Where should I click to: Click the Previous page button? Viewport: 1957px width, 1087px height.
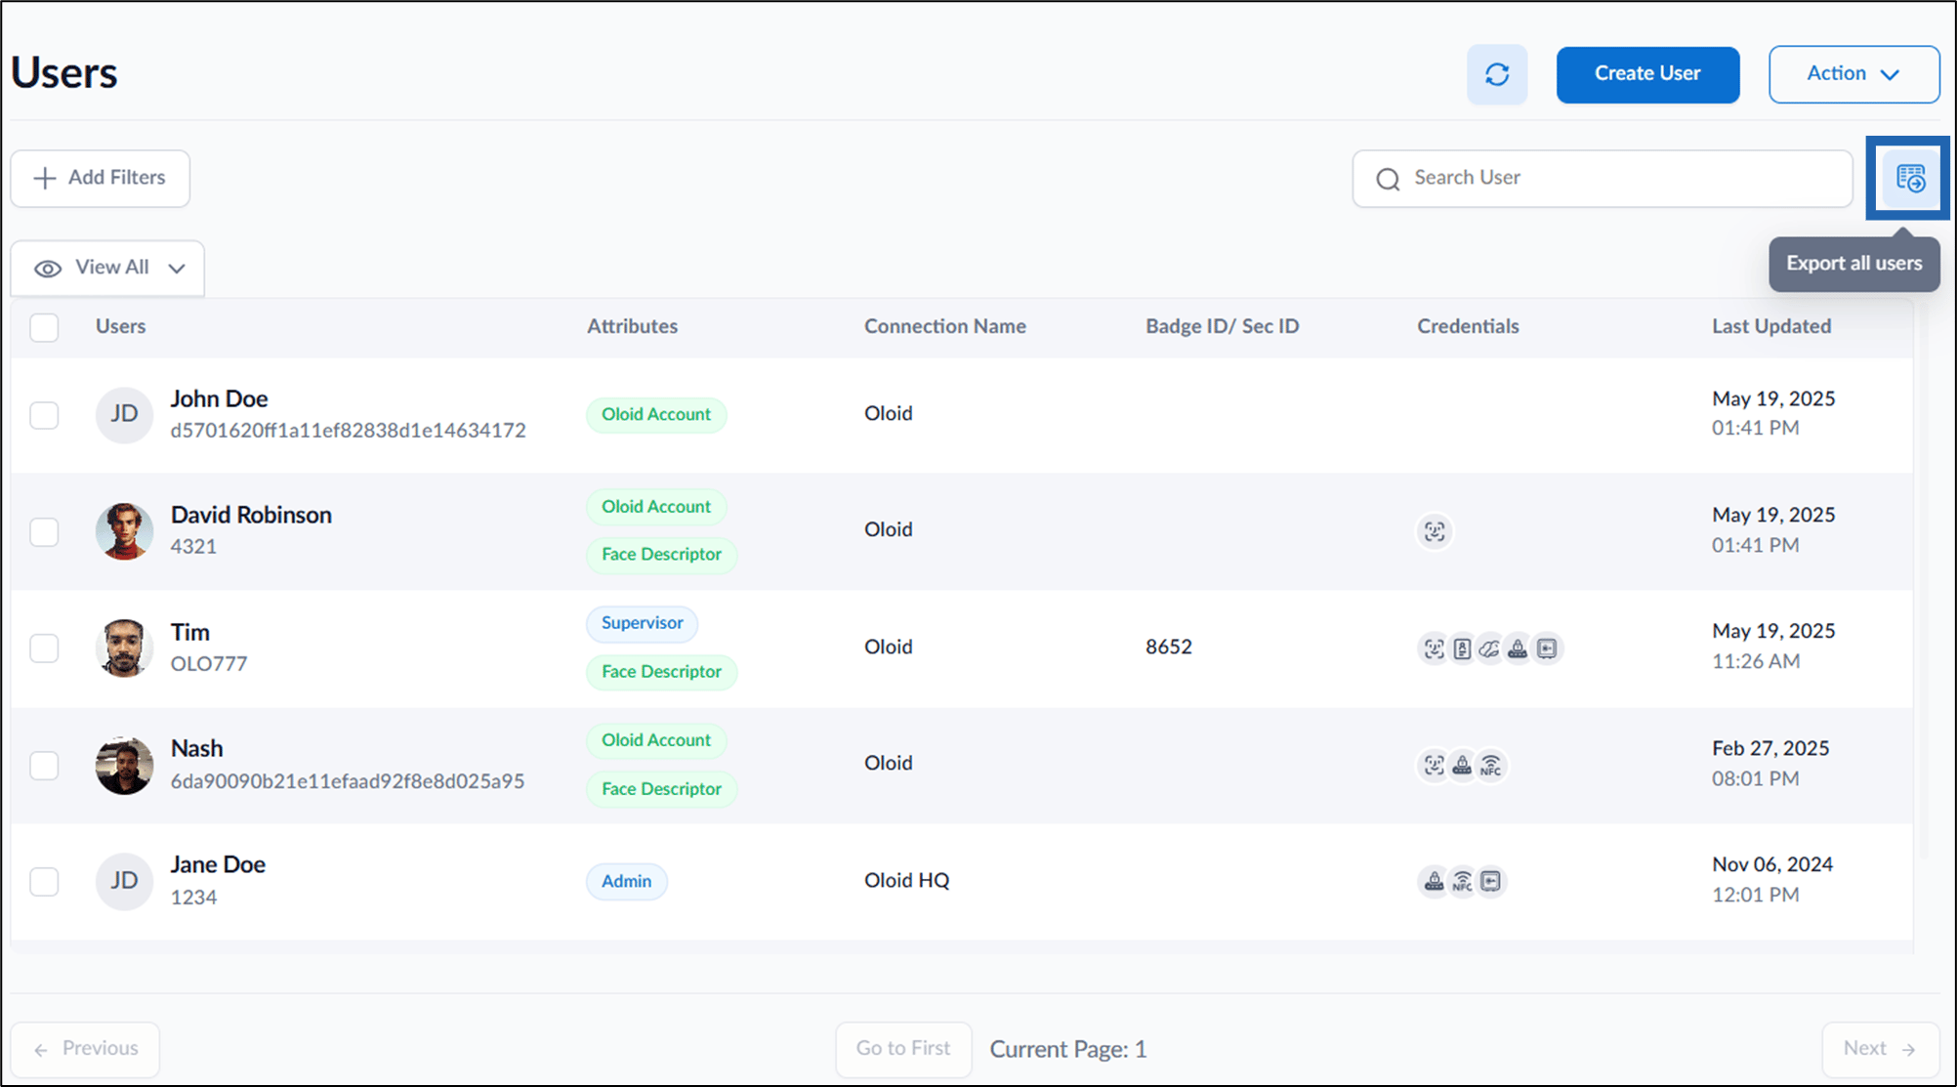point(85,1049)
